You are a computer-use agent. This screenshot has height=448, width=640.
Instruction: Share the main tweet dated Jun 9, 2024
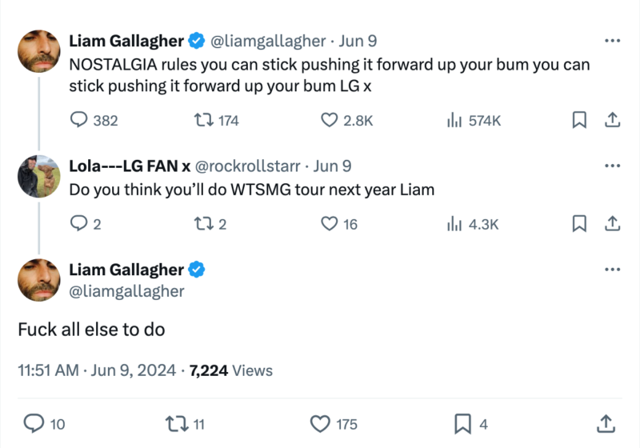point(606,424)
